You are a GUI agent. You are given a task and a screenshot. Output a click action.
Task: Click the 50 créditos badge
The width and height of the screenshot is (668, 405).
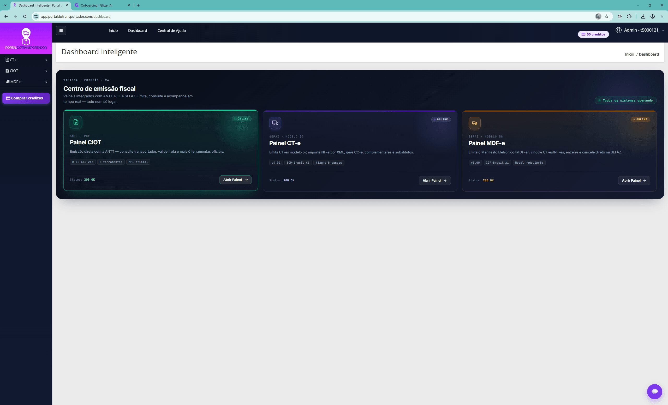coord(593,34)
